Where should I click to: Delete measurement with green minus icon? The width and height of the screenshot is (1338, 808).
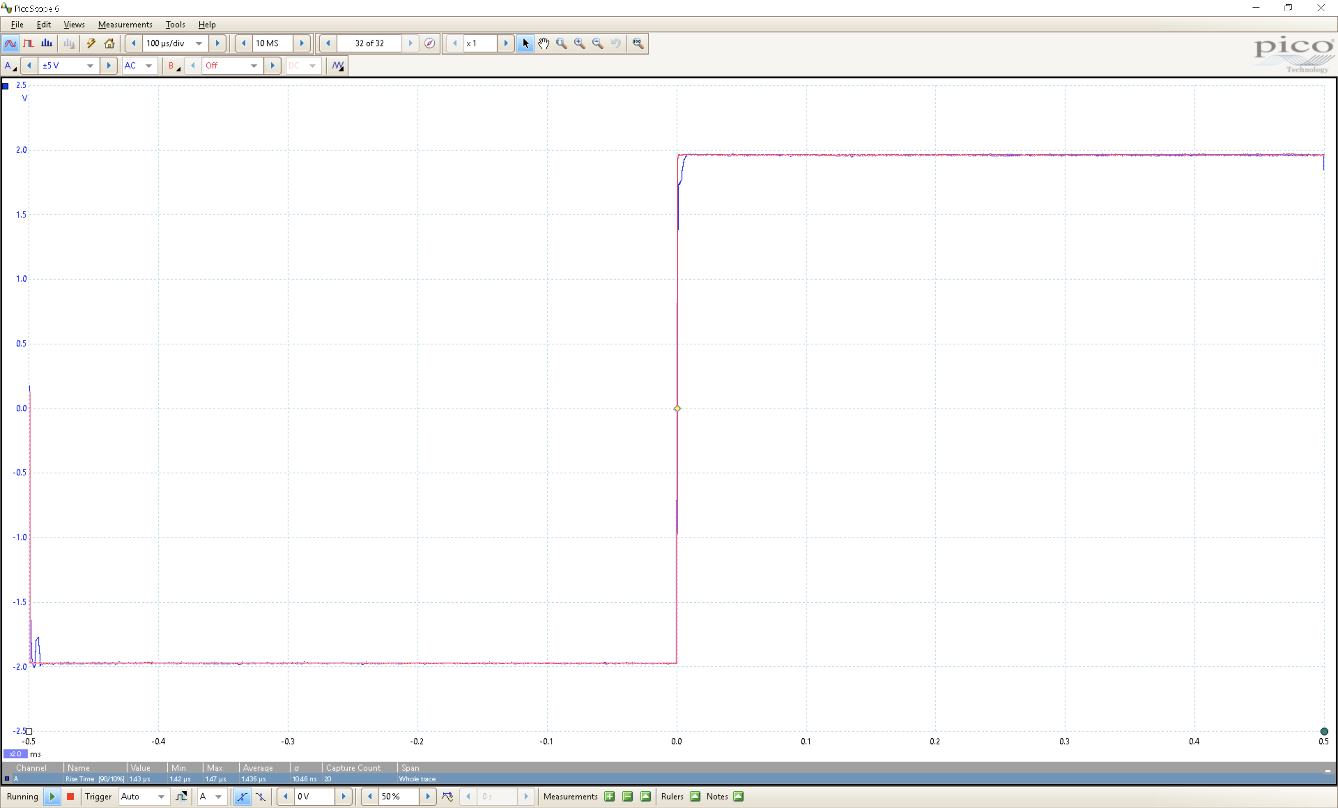(627, 796)
